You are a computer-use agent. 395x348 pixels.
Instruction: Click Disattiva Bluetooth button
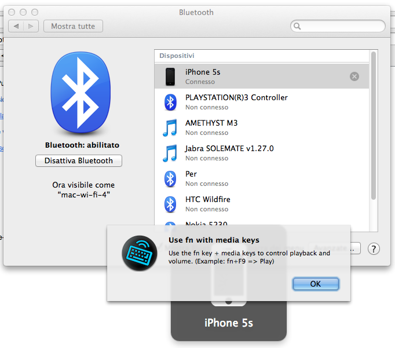tap(79, 160)
